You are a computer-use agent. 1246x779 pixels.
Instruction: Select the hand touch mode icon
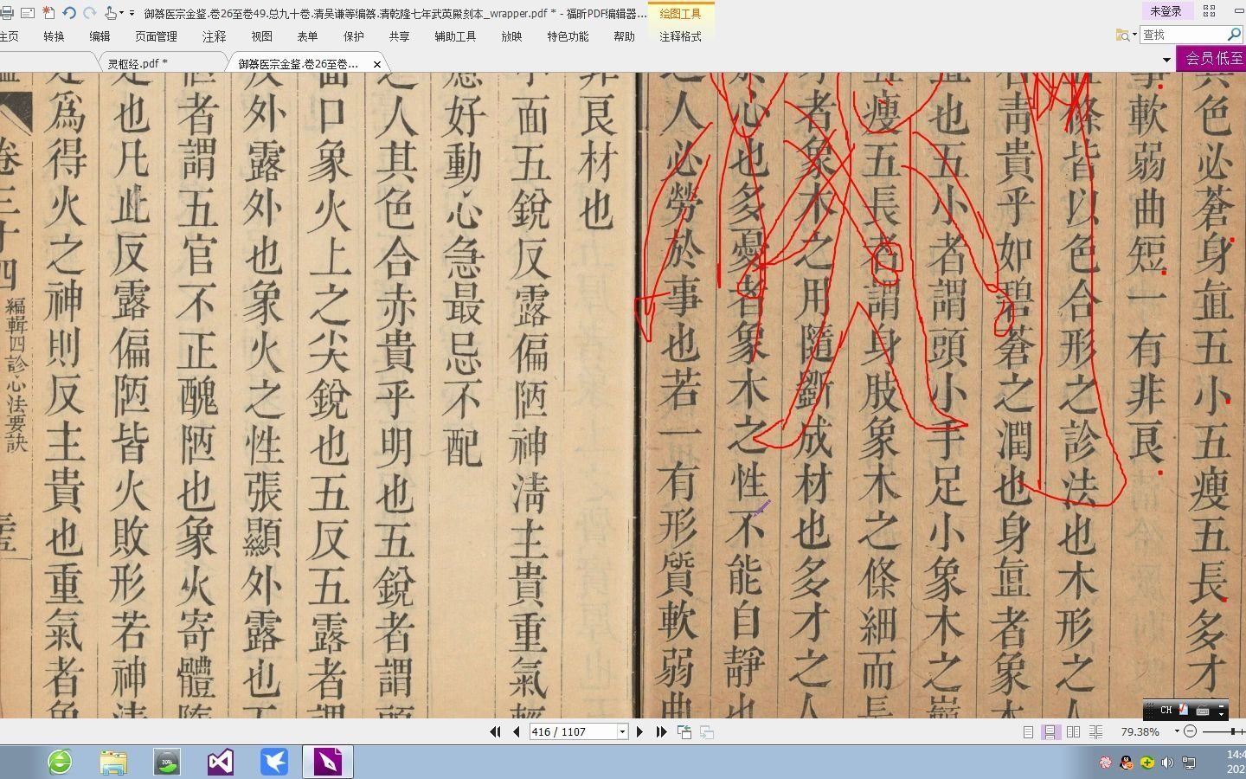(x=111, y=12)
